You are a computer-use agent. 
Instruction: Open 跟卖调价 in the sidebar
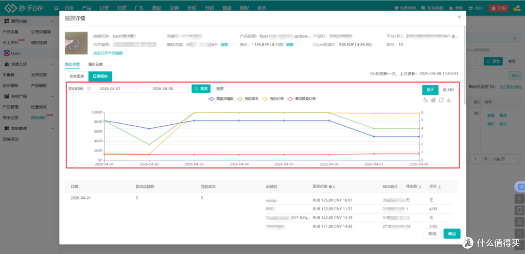tap(38, 118)
